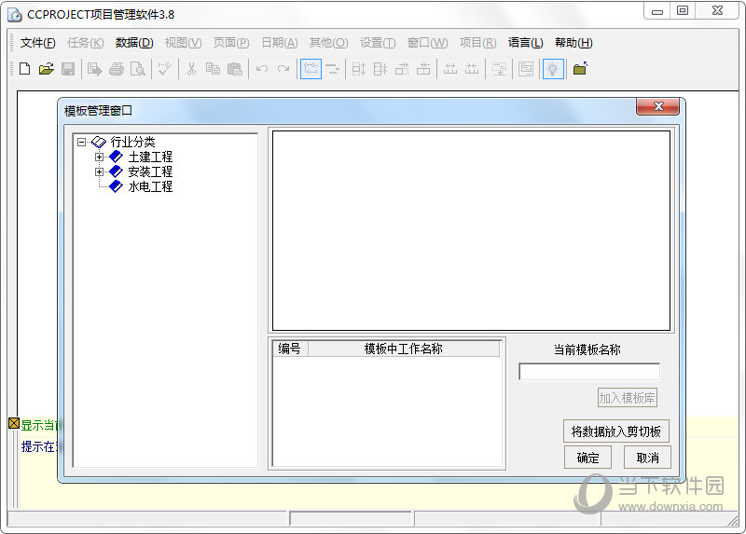The width and height of the screenshot is (746, 534).
Task: Click the Undo arrow icon
Action: (262, 69)
